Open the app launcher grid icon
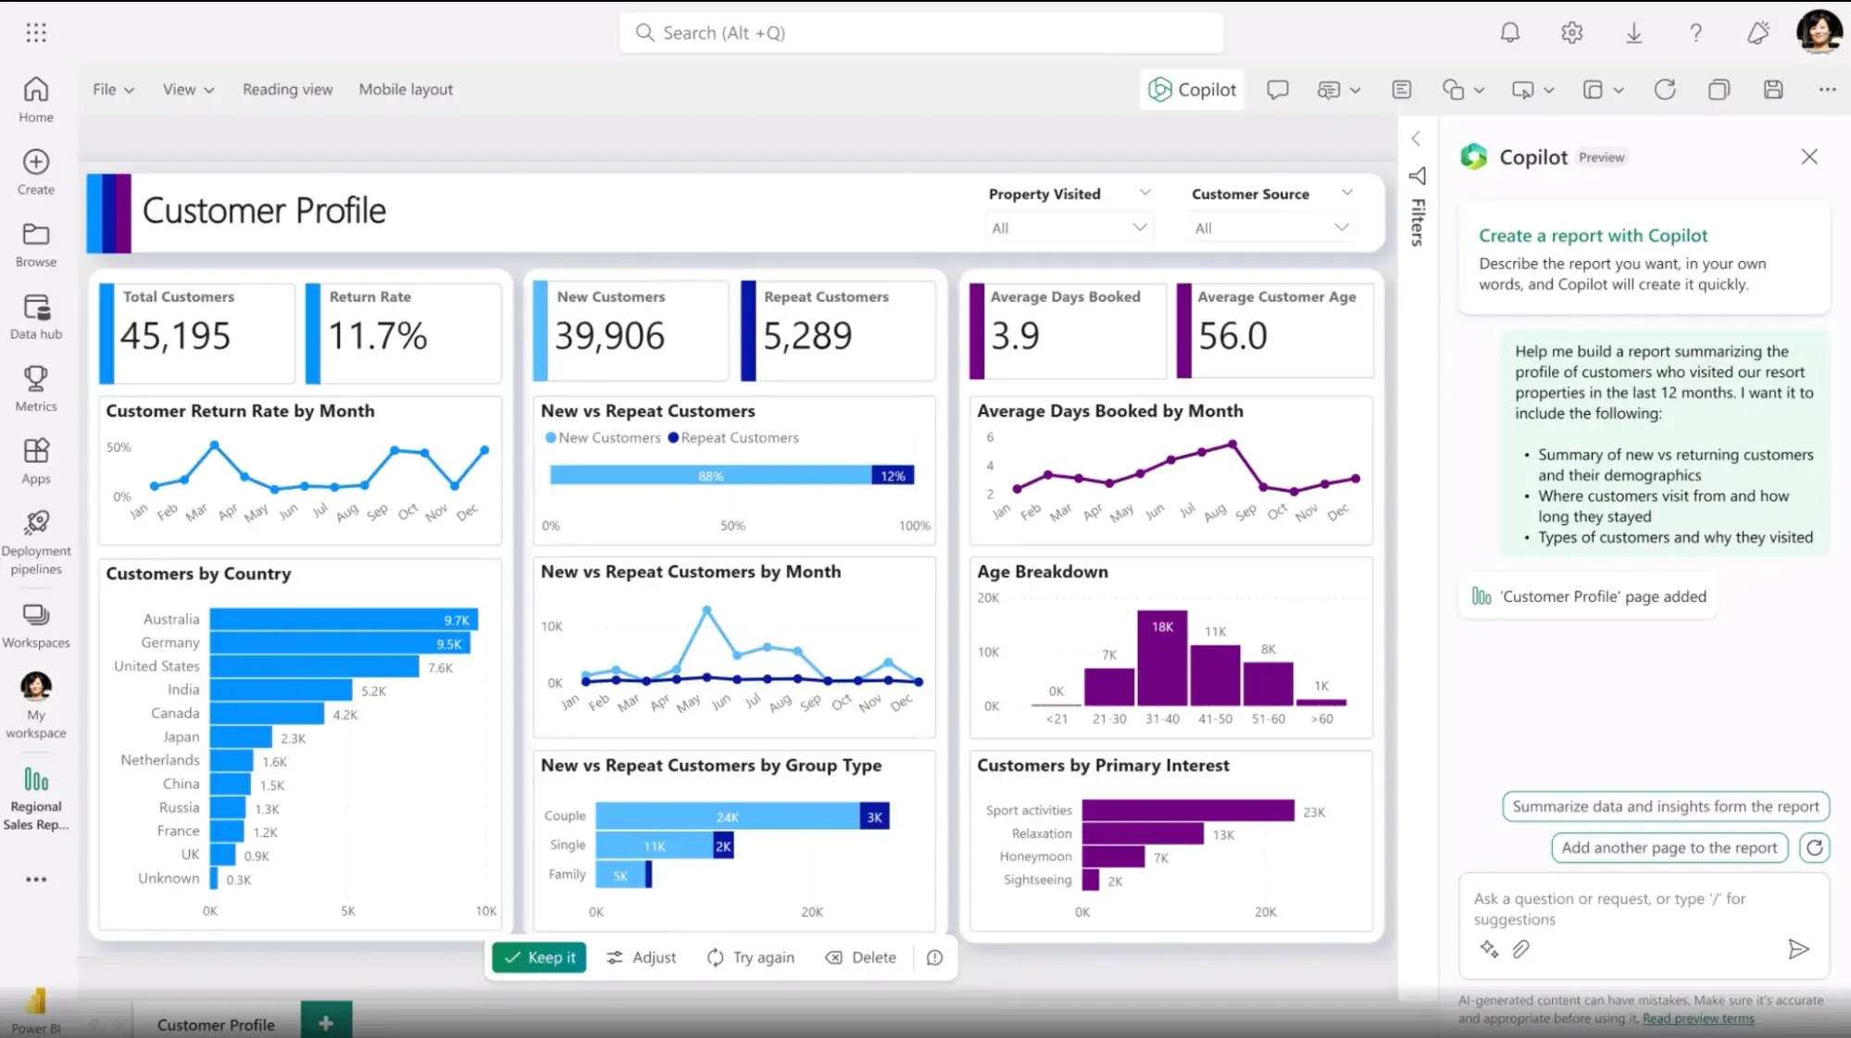Image resolution: width=1851 pixels, height=1038 pixels. click(x=36, y=33)
